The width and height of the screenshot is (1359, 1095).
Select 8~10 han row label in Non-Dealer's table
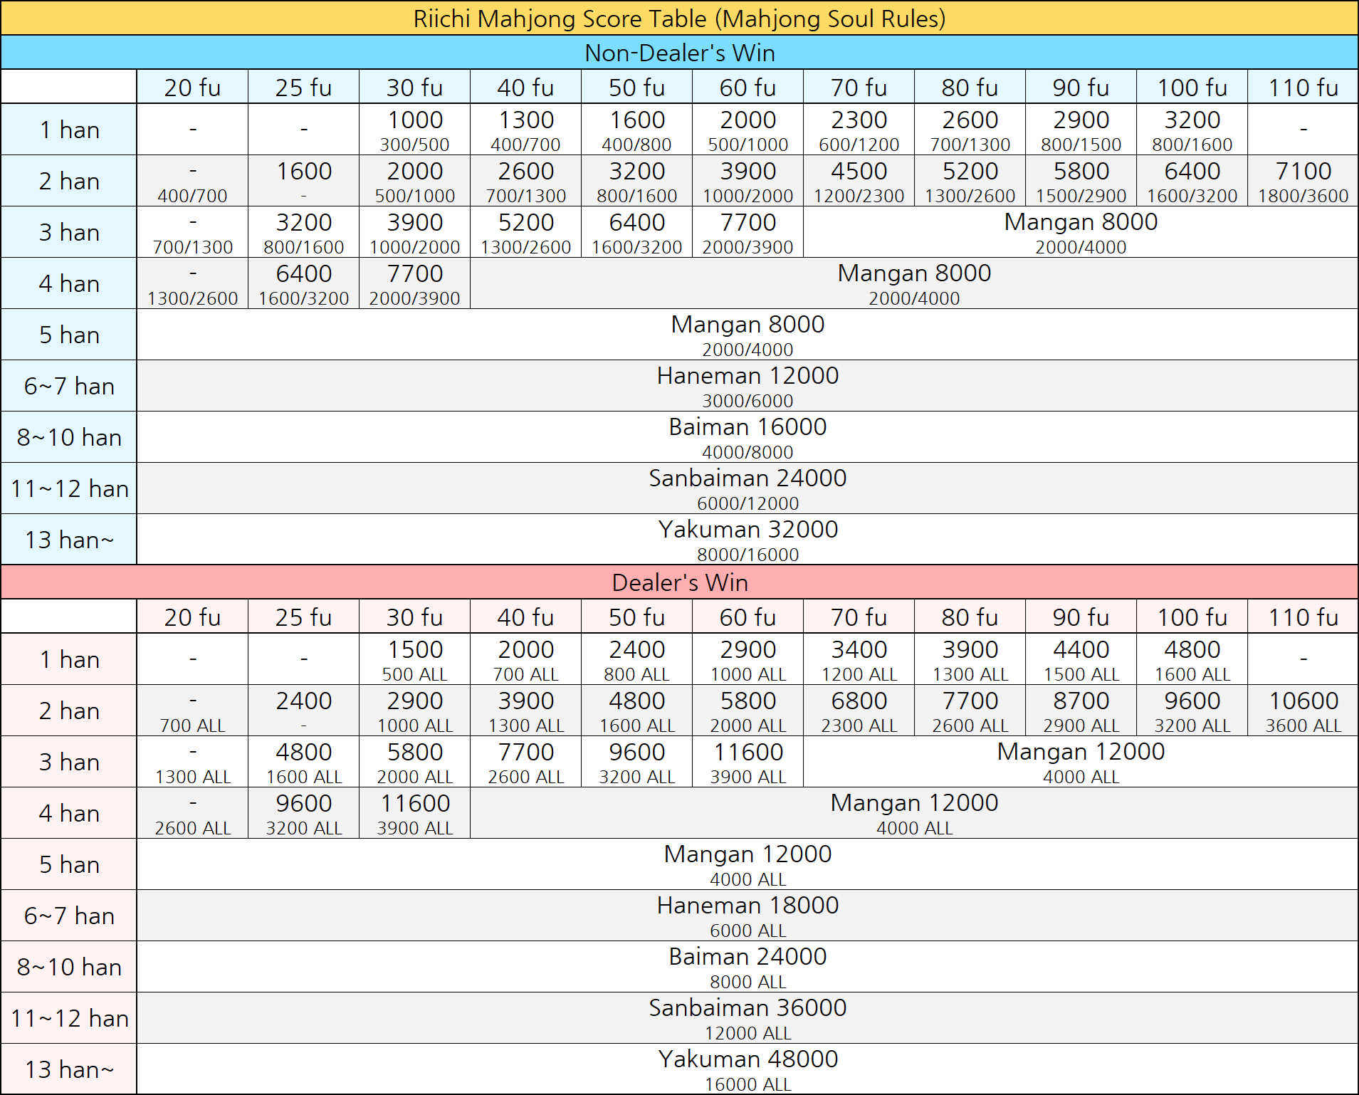[69, 437]
